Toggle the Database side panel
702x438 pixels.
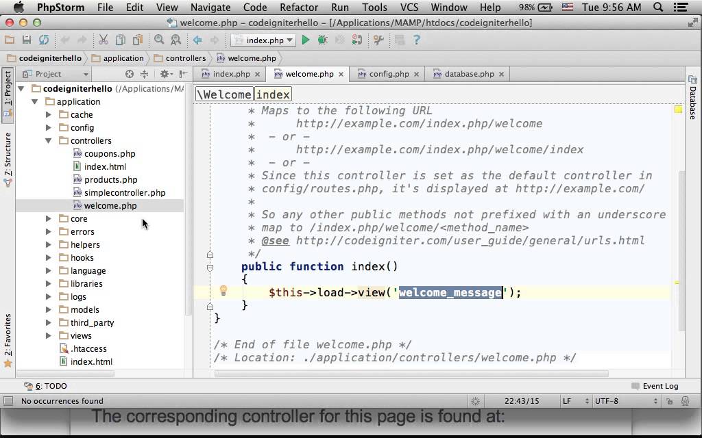point(692,97)
